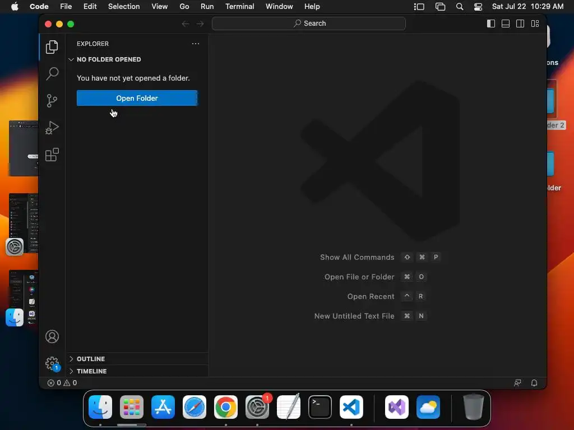Open App Store from the Dock

coord(163,406)
